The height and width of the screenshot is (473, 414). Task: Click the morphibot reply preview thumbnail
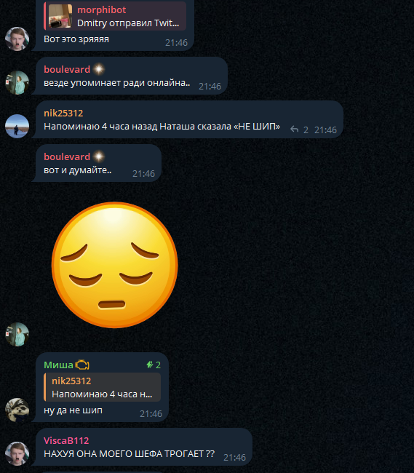click(60, 16)
